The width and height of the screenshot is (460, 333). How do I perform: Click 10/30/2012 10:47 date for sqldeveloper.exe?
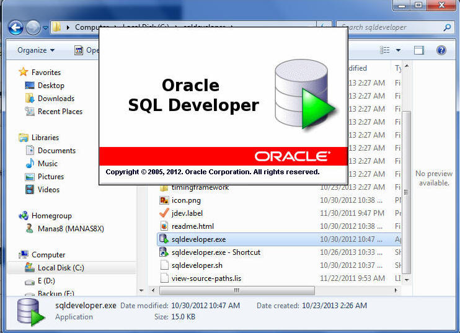[x=351, y=239]
